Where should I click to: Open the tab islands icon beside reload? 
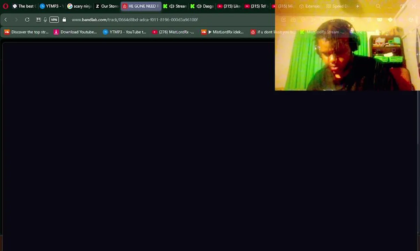38,20
